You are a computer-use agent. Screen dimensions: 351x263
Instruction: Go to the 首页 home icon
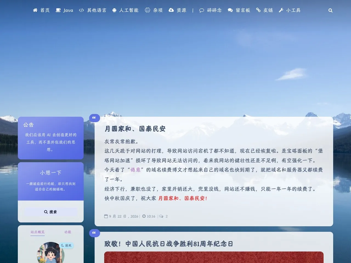point(35,10)
